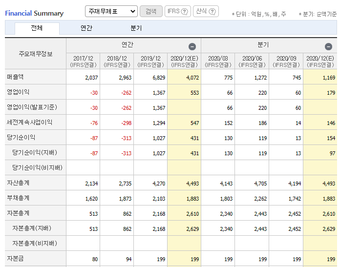Viewport: 340px width, 267px height.
Task: Collapse the 연간 columns with minus icon
Action: [192, 46]
